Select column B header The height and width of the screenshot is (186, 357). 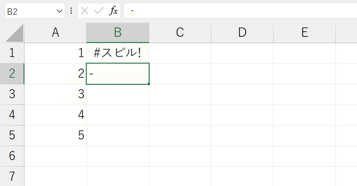point(118,32)
